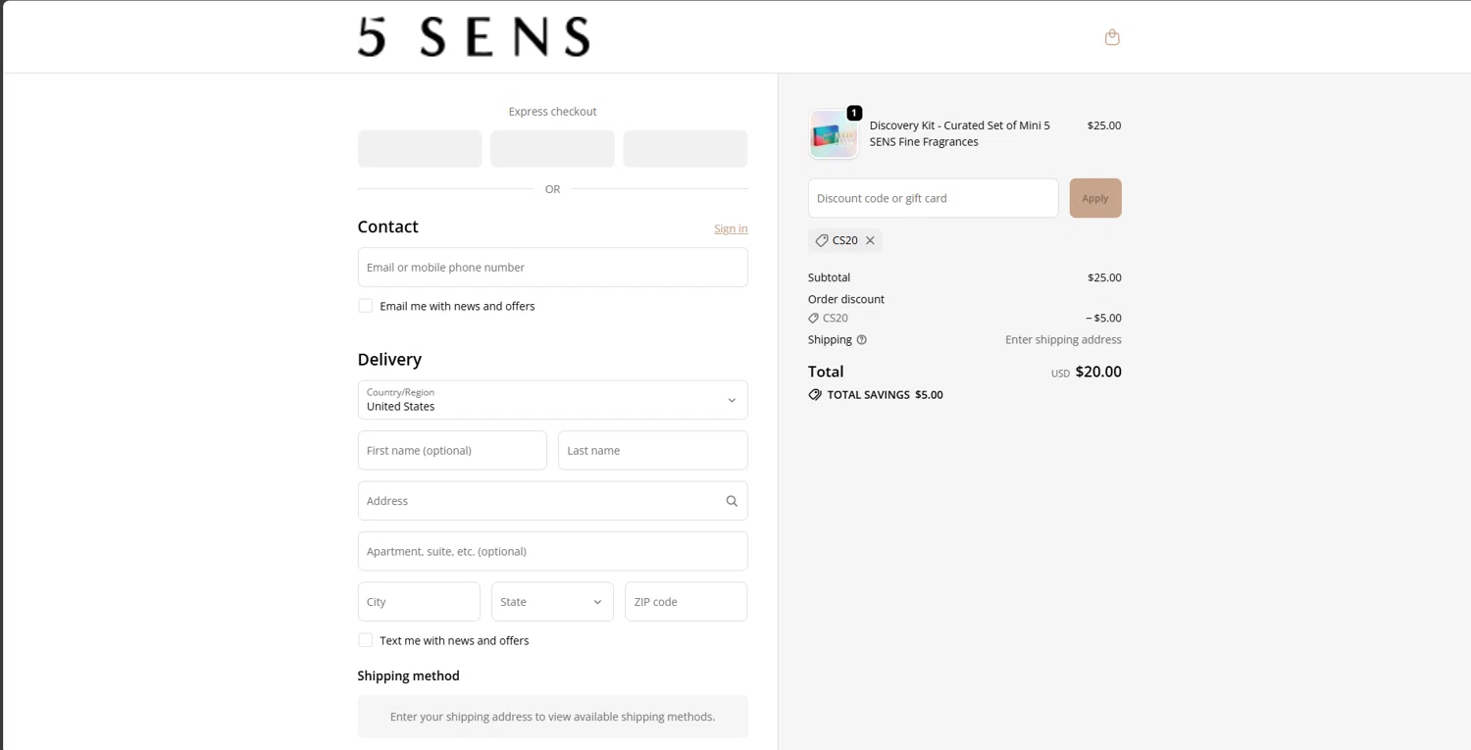Focus the City field
The width and height of the screenshot is (1471, 750).
pos(419,602)
